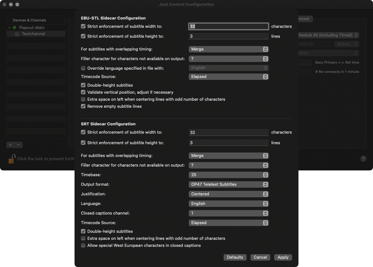
Task: Click Apply to save sidecar settings
Action: [x=283, y=257]
